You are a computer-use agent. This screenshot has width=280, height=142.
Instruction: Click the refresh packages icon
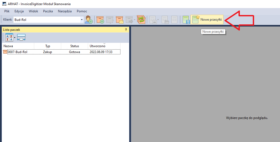pyautogui.click(x=141, y=20)
